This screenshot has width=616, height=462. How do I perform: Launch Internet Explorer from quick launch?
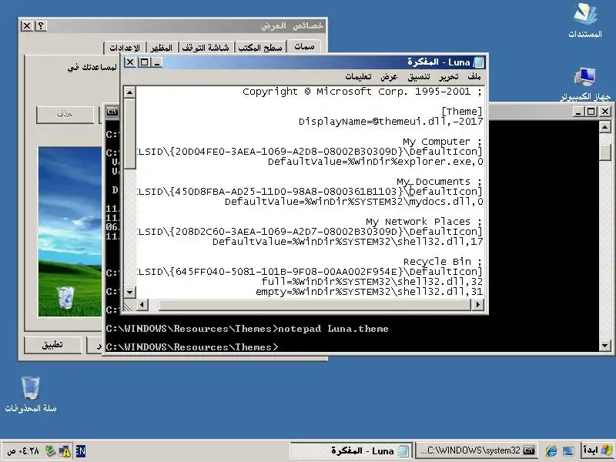(551, 450)
